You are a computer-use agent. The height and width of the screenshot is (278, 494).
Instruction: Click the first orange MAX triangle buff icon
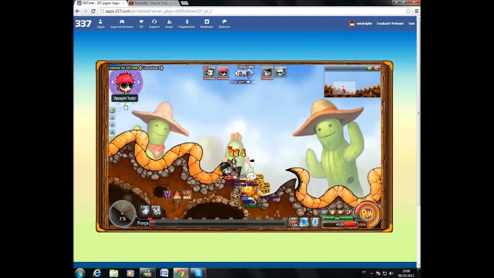point(177,195)
